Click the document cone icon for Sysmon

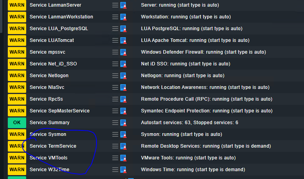[123, 134]
